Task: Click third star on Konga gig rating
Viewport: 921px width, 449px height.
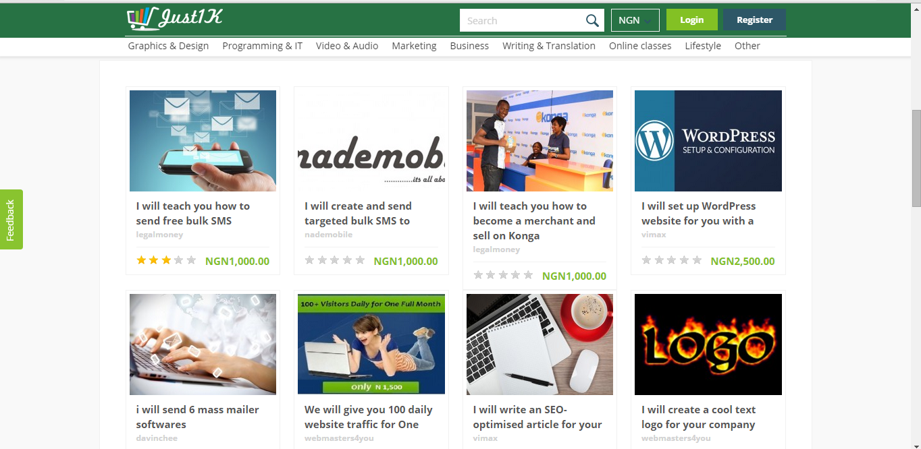Action: pyautogui.click(x=503, y=275)
